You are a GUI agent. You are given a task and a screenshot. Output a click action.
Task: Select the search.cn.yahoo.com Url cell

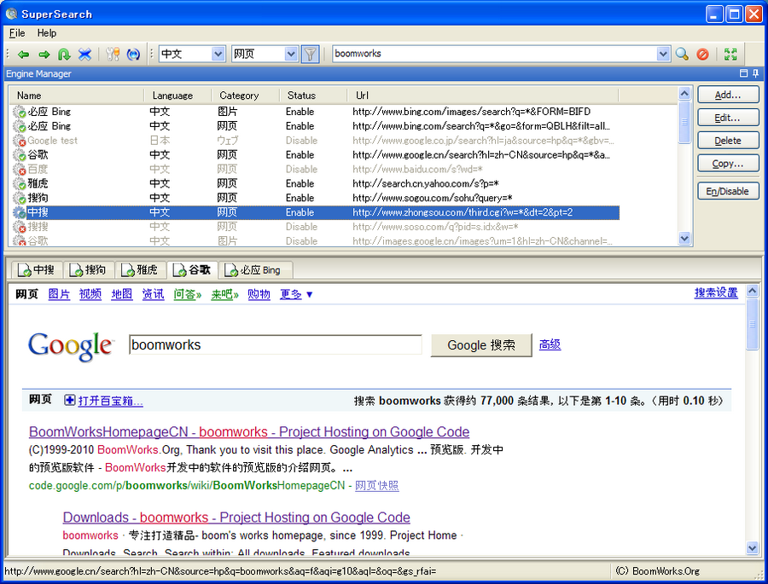[x=426, y=184]
